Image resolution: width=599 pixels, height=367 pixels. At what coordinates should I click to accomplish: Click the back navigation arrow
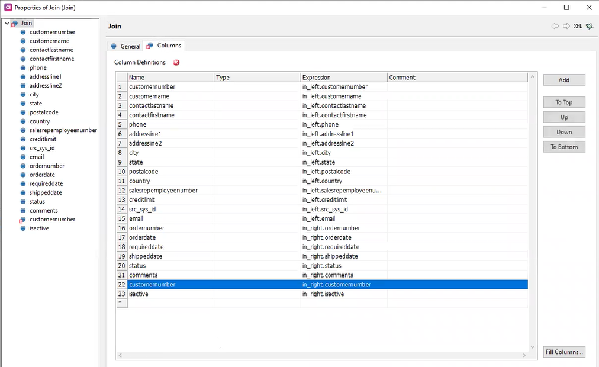tap(555, 26)
